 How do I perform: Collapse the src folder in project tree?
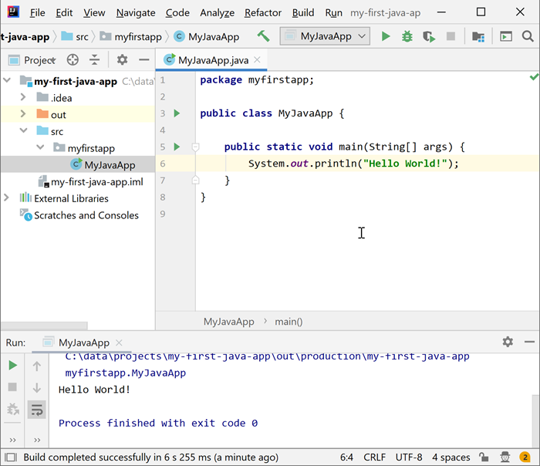(x=24, y=131)
